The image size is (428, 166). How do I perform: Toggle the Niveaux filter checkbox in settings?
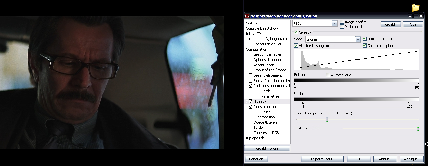click(x=296, y=32)
